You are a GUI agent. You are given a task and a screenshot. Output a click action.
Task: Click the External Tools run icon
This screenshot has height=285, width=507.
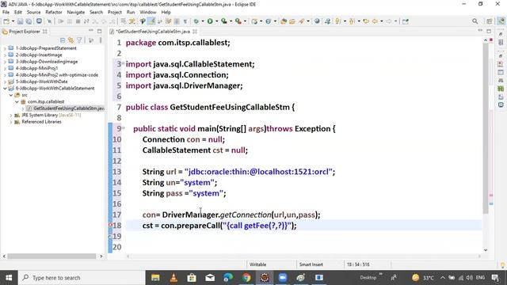point(238,21)
